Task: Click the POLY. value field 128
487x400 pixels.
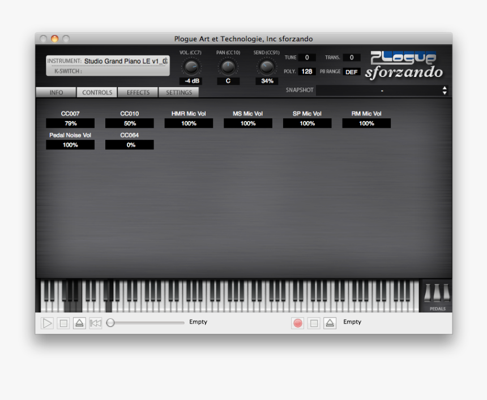Action: [306, 72]
